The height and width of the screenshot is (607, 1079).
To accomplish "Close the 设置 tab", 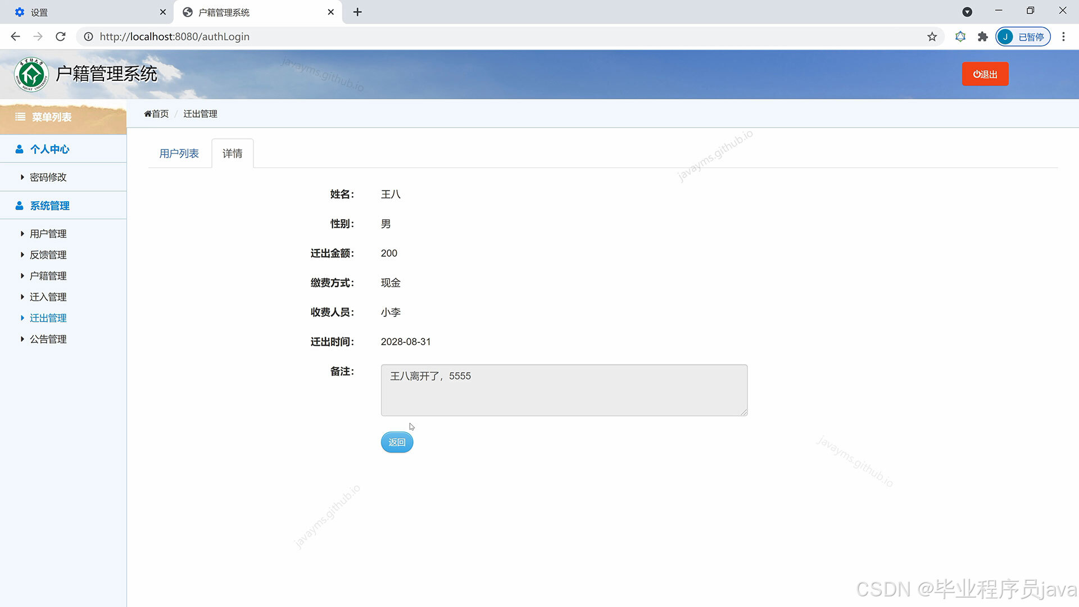I will coord(163,12).
